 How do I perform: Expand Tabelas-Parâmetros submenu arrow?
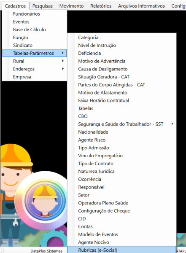tap(63, 53)
